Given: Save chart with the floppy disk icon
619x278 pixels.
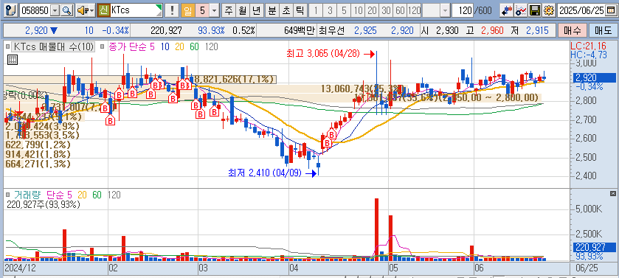Looking at the screenshot, I should 535,10.
